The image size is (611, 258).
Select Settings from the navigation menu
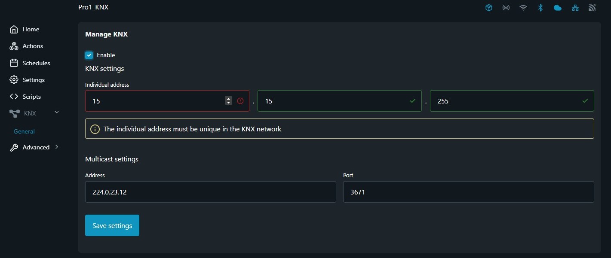click(x=33, y=79)
